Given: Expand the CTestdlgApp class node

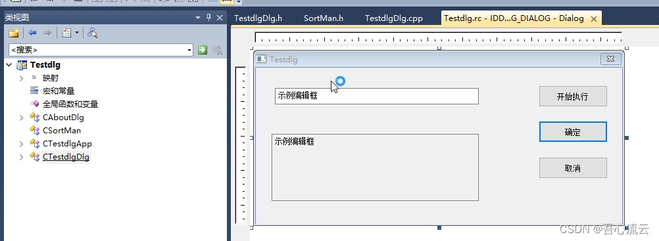Looking at the screenshot, I should (x=22, y=144).
